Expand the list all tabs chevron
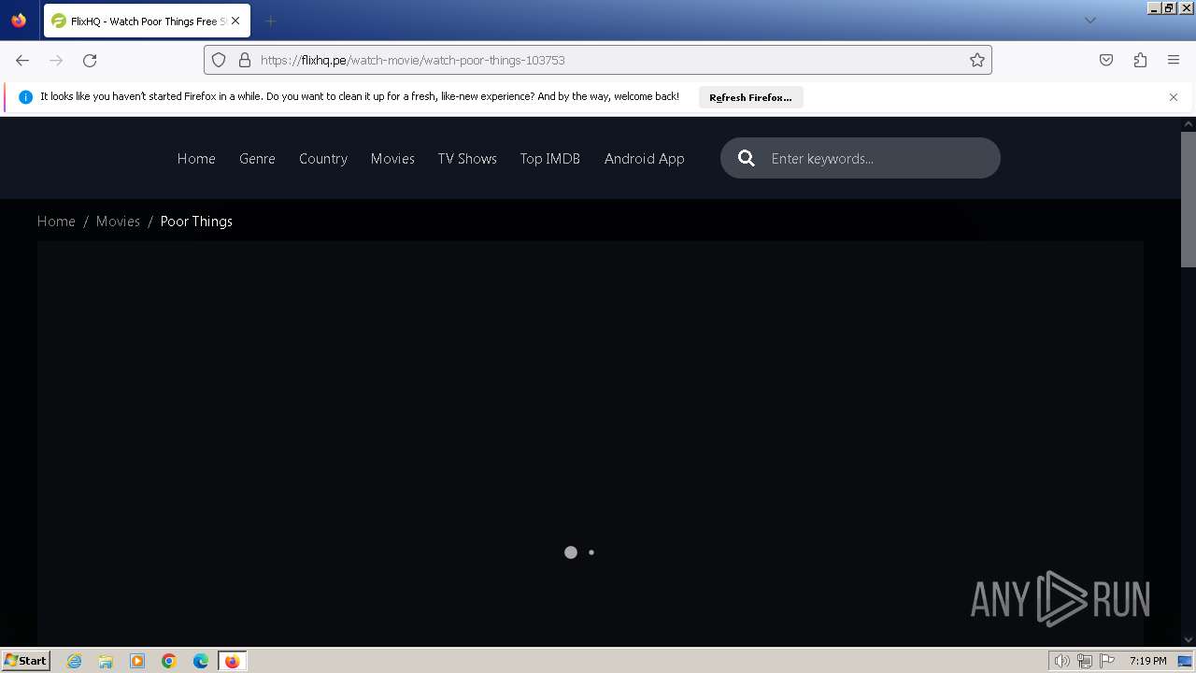The image size is (1196, 673). (1089, 21)
